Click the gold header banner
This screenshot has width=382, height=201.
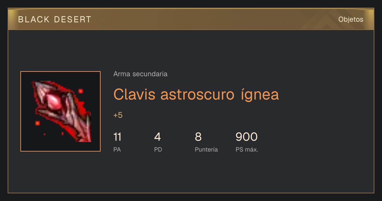[x=191, y=19]
